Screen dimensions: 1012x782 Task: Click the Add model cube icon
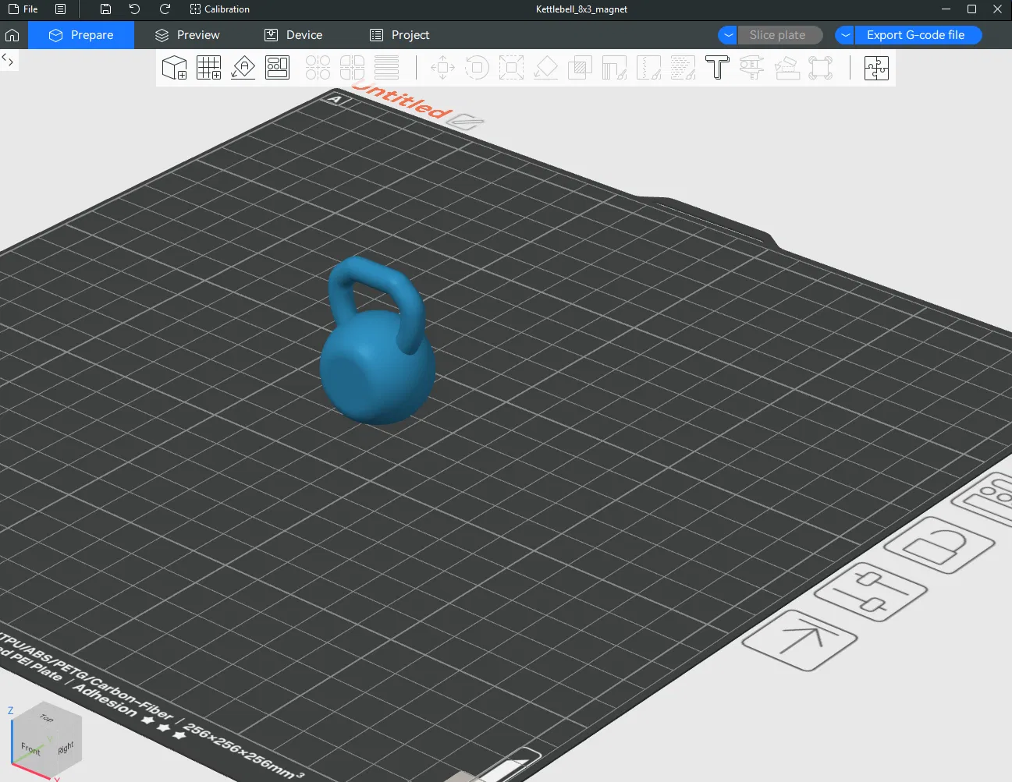click(x=175, y=68)
